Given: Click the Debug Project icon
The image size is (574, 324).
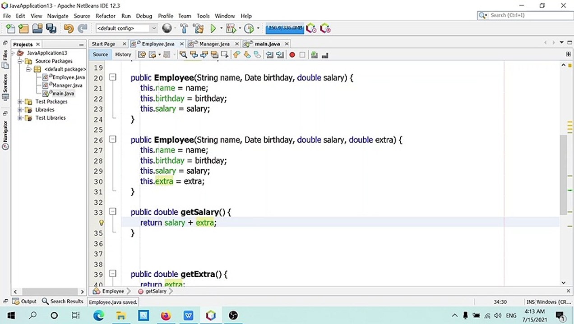Looking at the screenshot, I should (x=231, y=28).
